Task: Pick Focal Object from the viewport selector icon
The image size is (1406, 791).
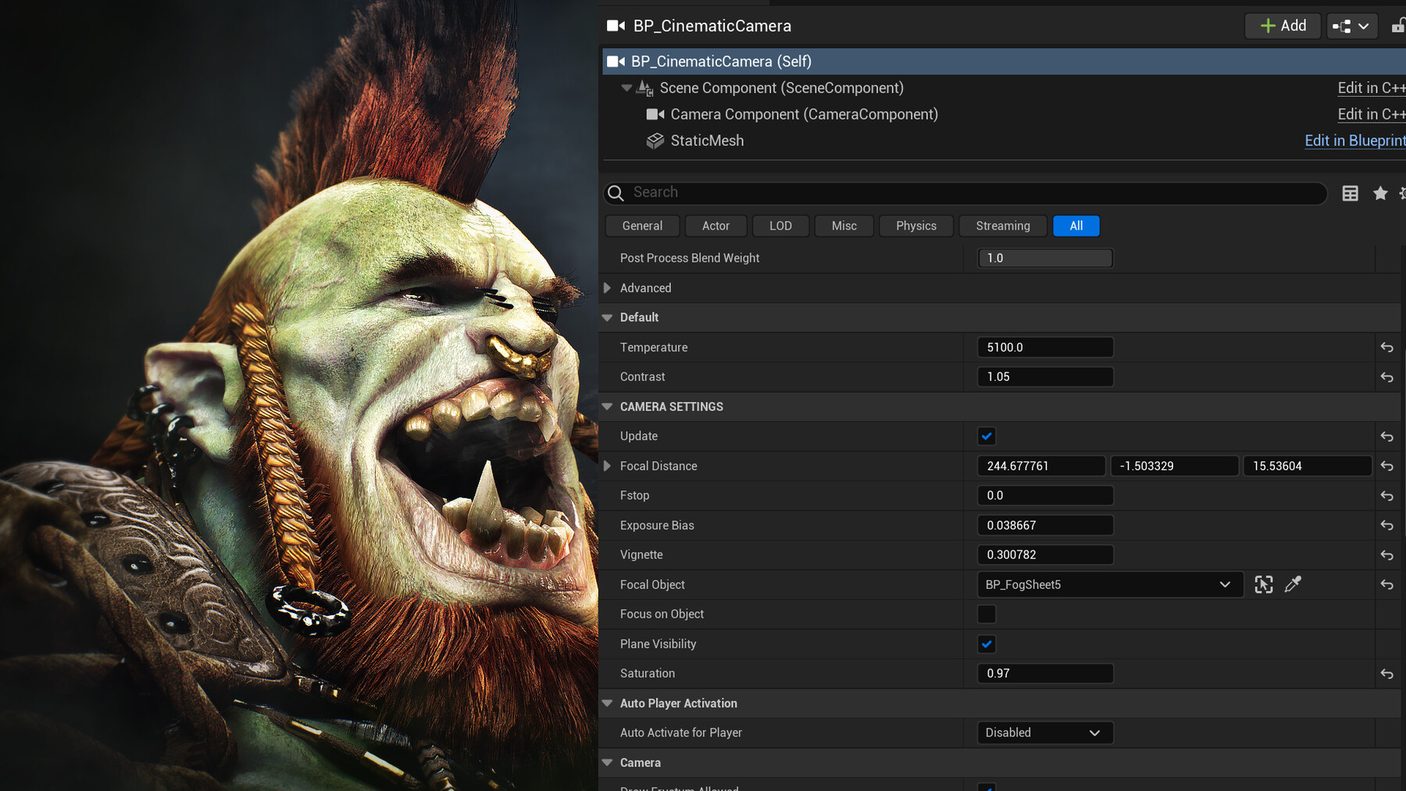Action: tap(1264, 584)
